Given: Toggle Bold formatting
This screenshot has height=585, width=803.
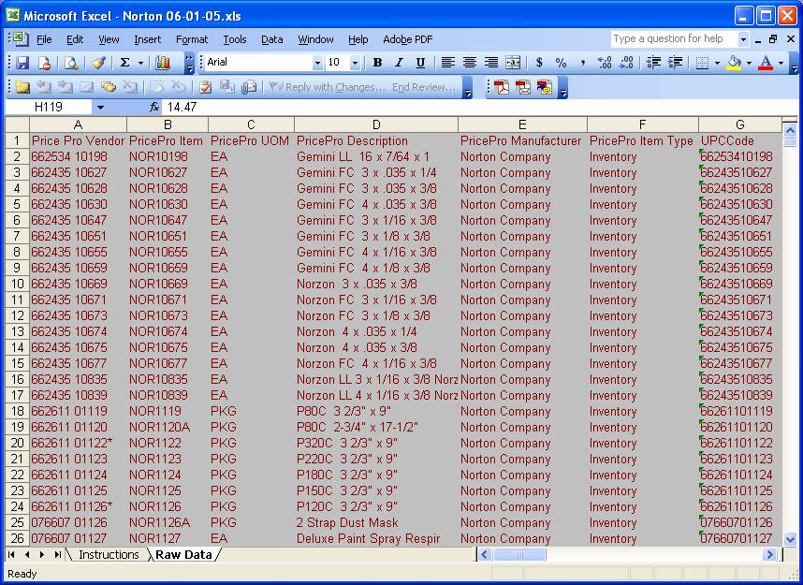Looking at the screenshot, I should (377, 63).
